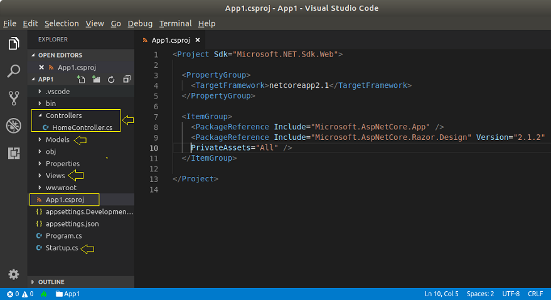Collapse the Controllers folder

click(40, 115)
